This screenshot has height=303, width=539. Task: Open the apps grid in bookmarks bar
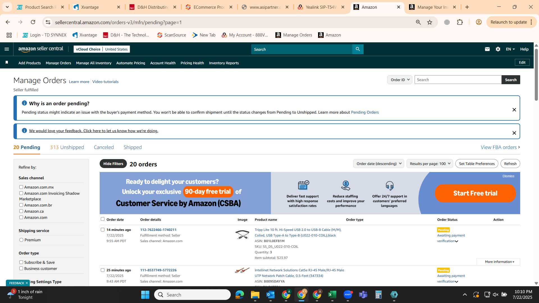coord(9,35)
